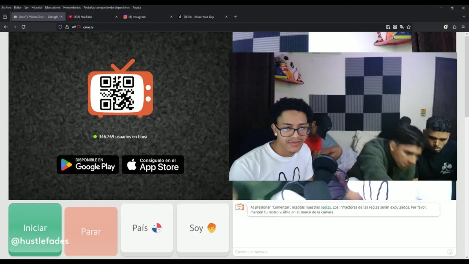The height and width of the screenshot is (264, 469).
Task: Open a new browser tab
Action: [236, 16]
